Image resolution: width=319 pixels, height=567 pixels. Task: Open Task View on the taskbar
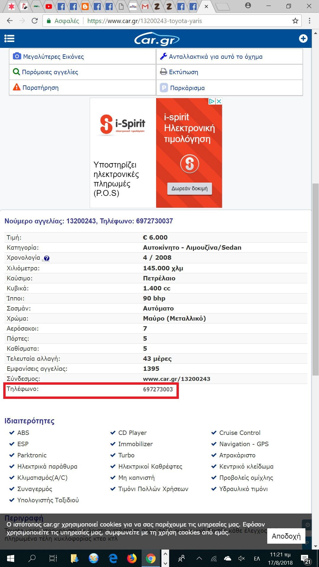point(53,558)
